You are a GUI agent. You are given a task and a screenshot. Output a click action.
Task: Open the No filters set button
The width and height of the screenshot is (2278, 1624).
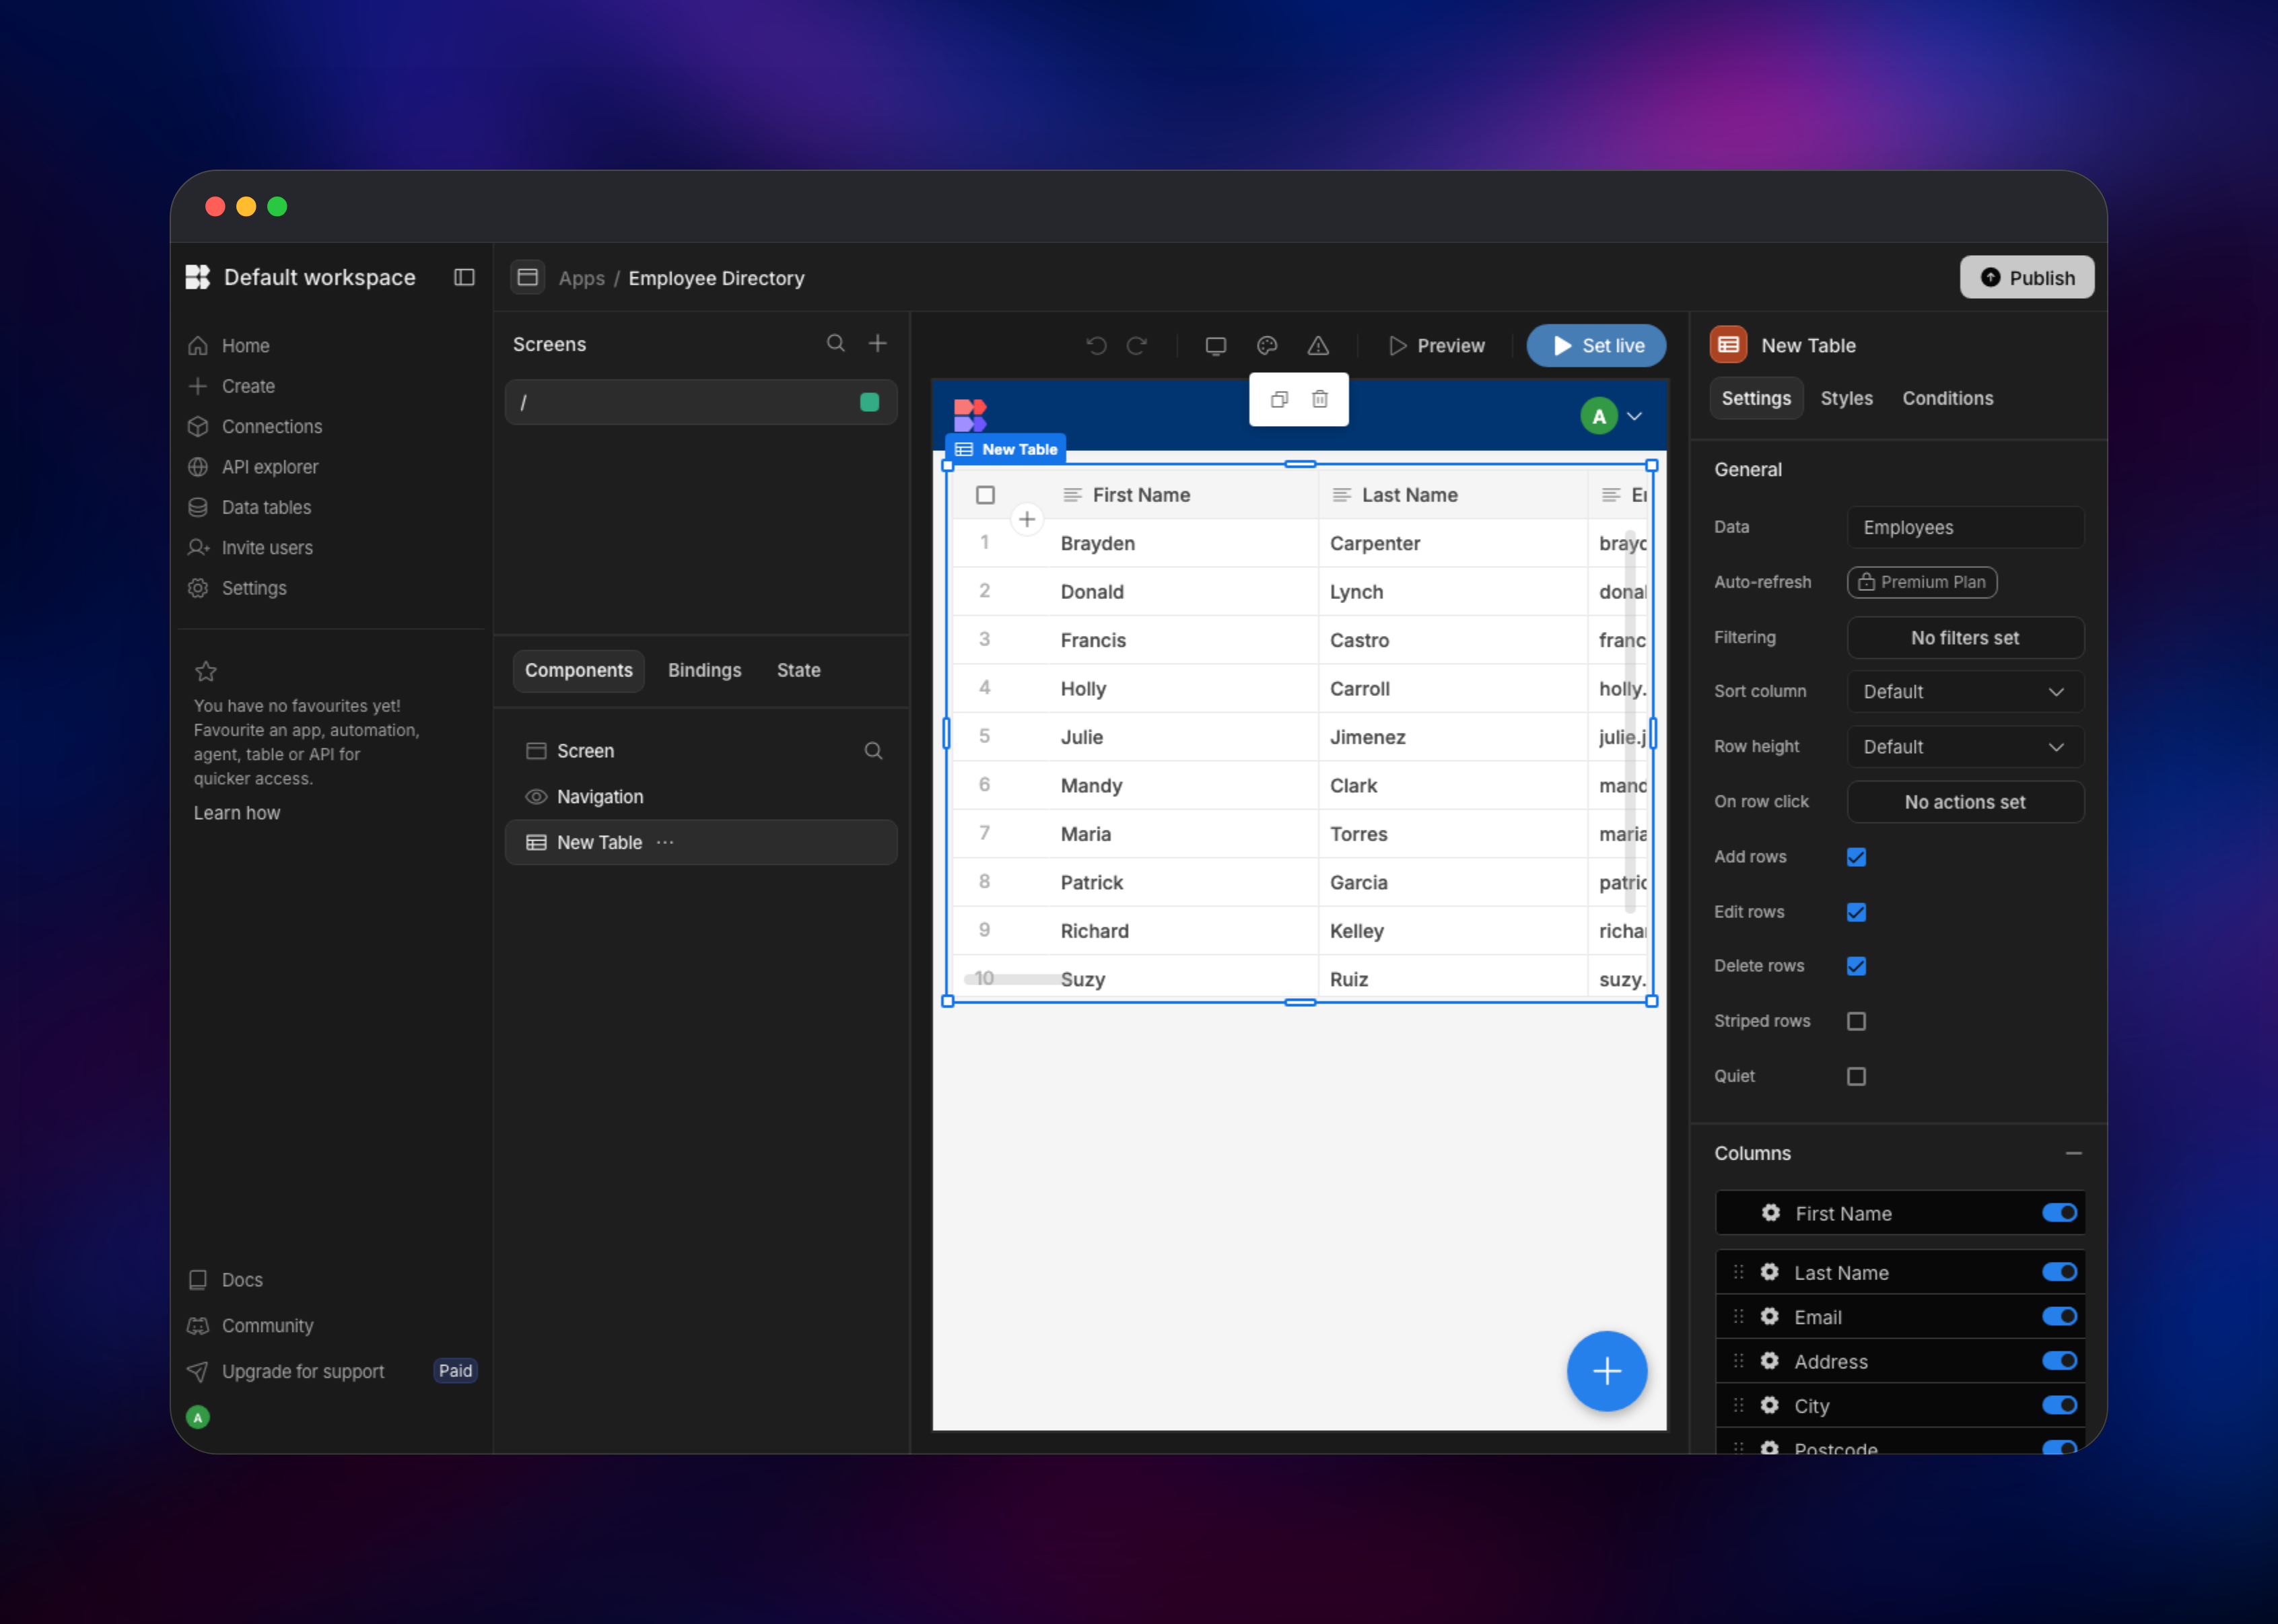[1965, 638]
